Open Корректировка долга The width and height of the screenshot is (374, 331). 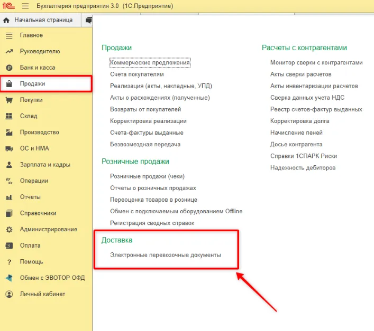299,121
